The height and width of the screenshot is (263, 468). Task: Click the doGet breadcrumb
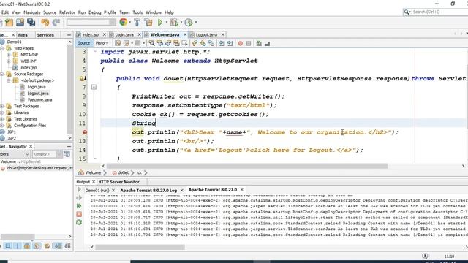pyautogui.click(x=123, y=172)
